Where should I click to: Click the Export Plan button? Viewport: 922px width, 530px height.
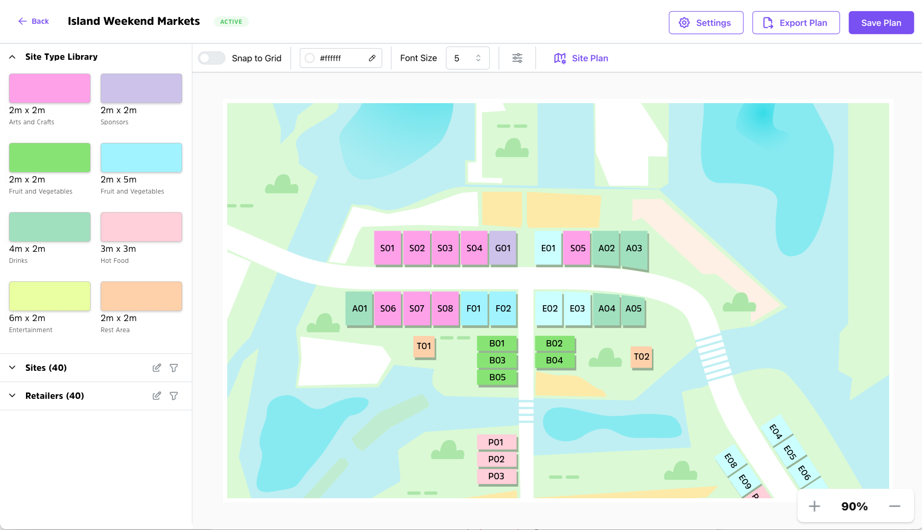click(795, 23)
